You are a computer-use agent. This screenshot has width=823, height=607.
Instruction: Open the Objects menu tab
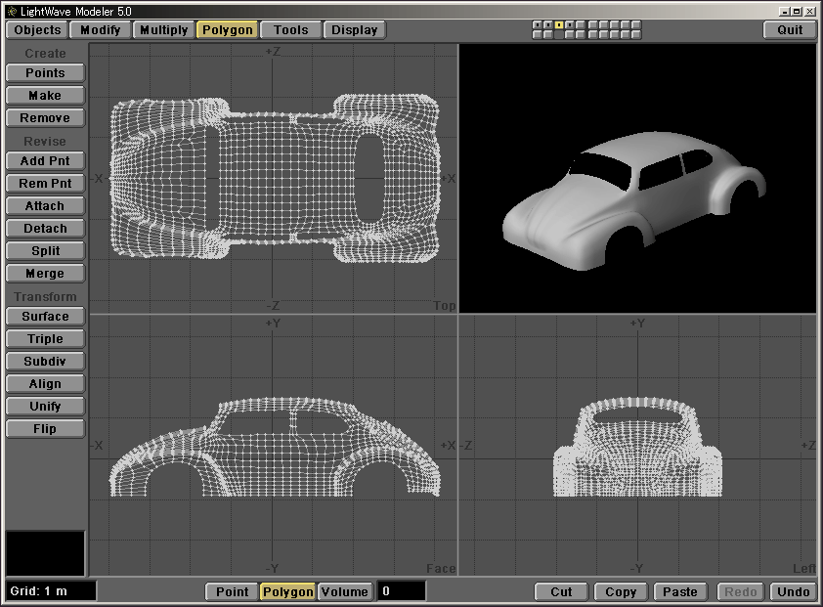pos(38,29)
